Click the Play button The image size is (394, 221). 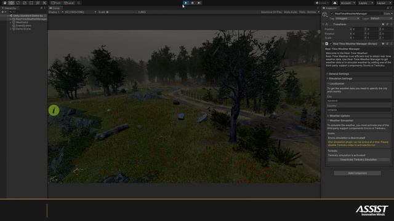[x=186, y=2]
